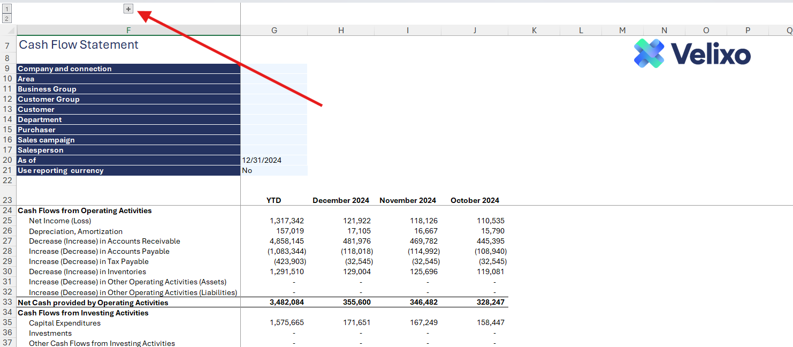Image resolution: width=793 pixels, height=347 pixels.
Task: Click Net Cash provided by Operating Activities label
Action: 93,303
